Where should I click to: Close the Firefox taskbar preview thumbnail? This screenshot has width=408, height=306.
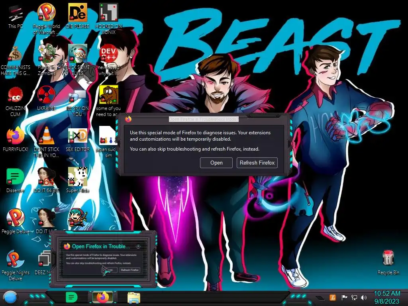[138, 246]
